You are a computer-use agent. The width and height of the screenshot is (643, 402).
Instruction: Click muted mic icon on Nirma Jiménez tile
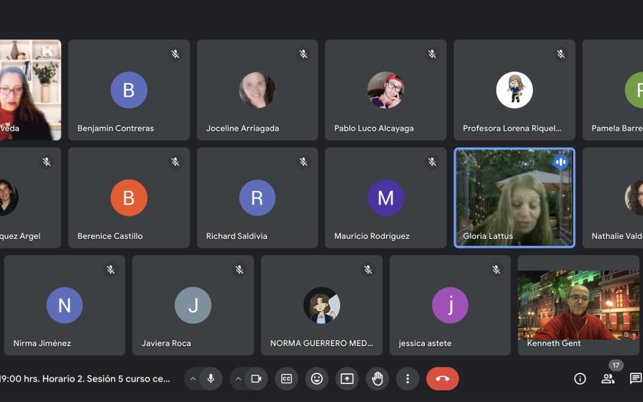(111, 270)
